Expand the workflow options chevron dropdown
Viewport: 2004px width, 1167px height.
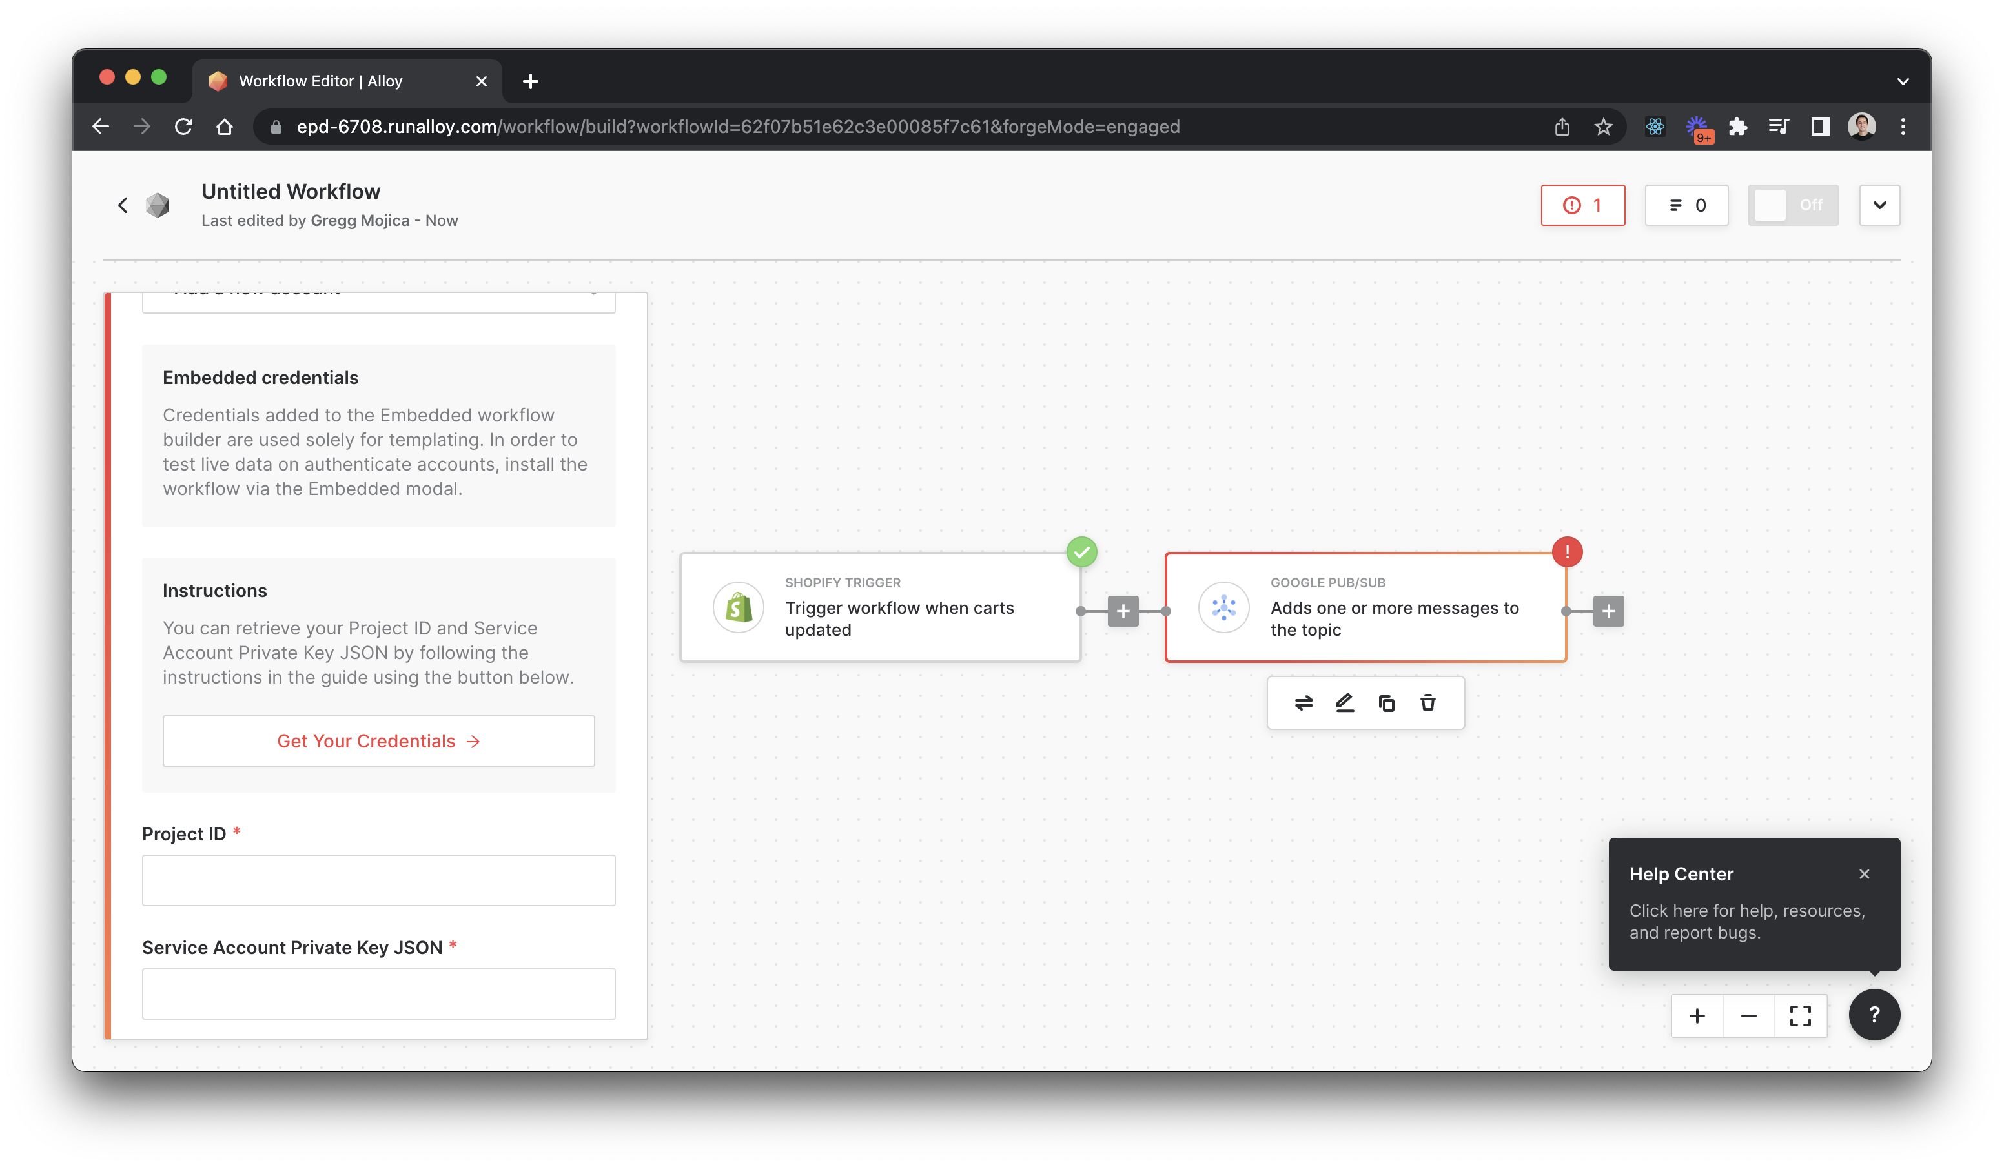pyautogui.click(x=1879, y=205)
